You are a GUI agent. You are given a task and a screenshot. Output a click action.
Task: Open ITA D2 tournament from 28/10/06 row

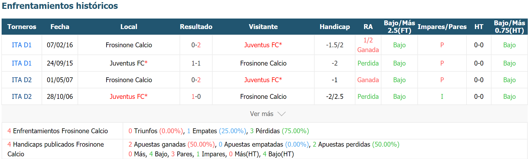22,96
